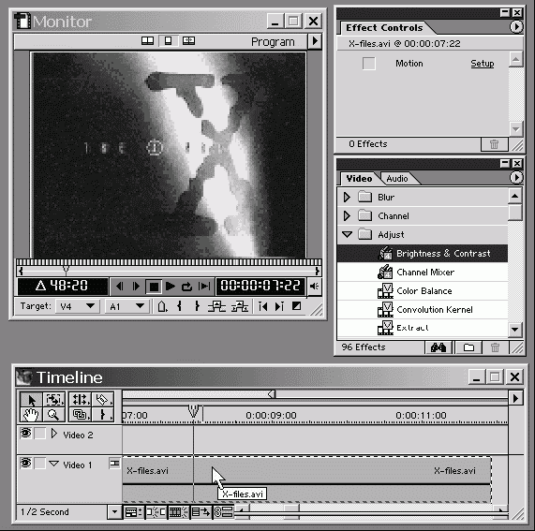The width and height of the screenshot is (535, 531).
Task: Expand the Channel effects folder
Action: click(347, 216)
